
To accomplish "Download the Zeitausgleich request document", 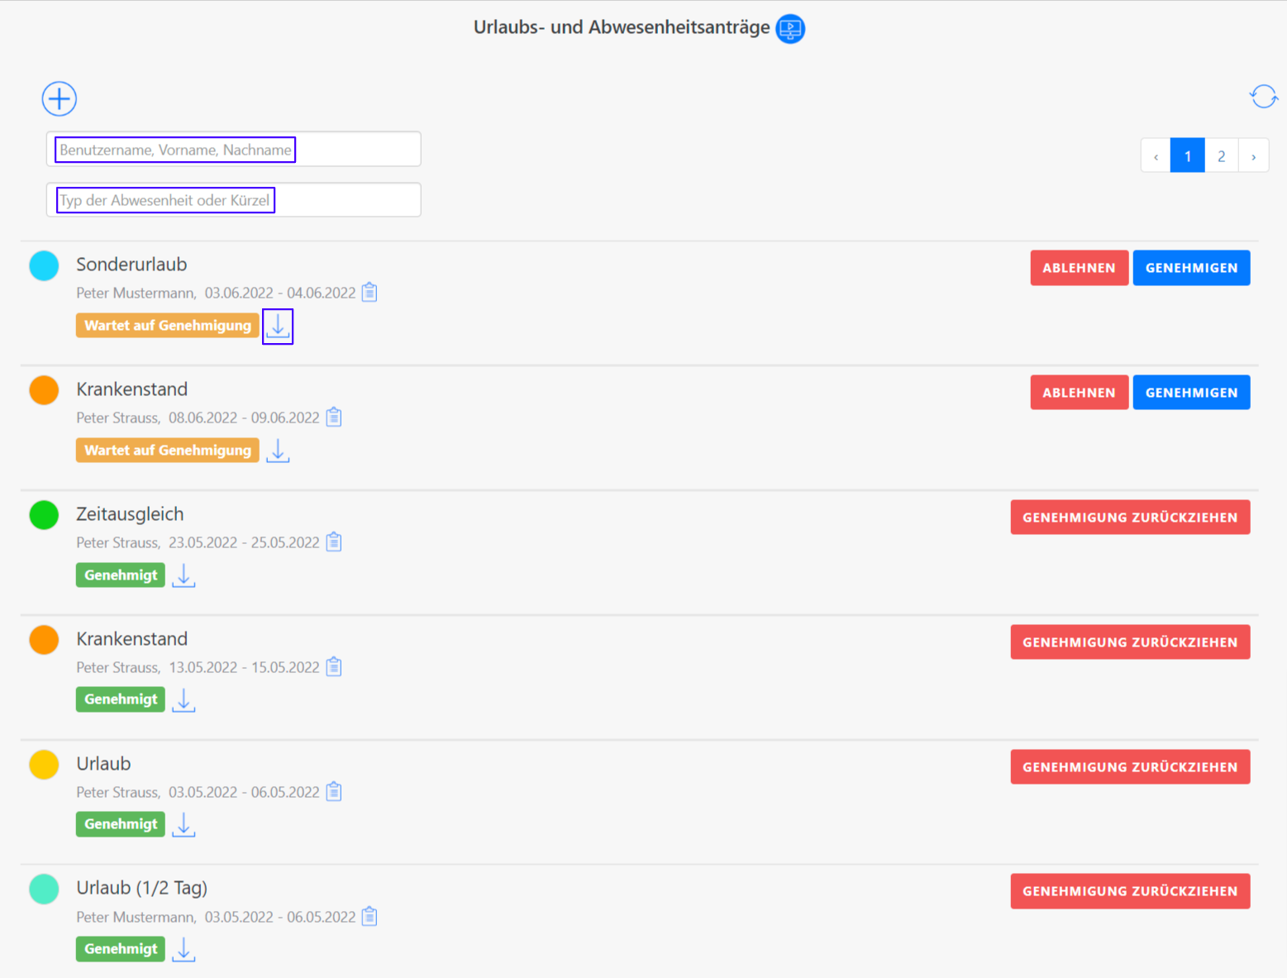I will pyautogui.click(x=184, y=575).
